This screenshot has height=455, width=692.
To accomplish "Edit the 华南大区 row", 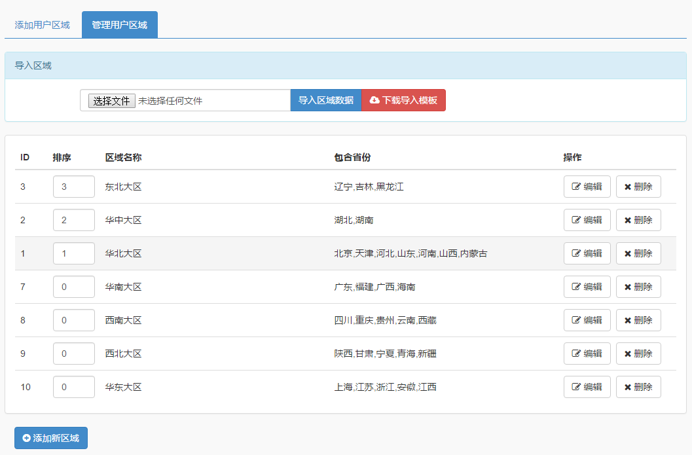I will pyautogui.click(x=587, y=287).
